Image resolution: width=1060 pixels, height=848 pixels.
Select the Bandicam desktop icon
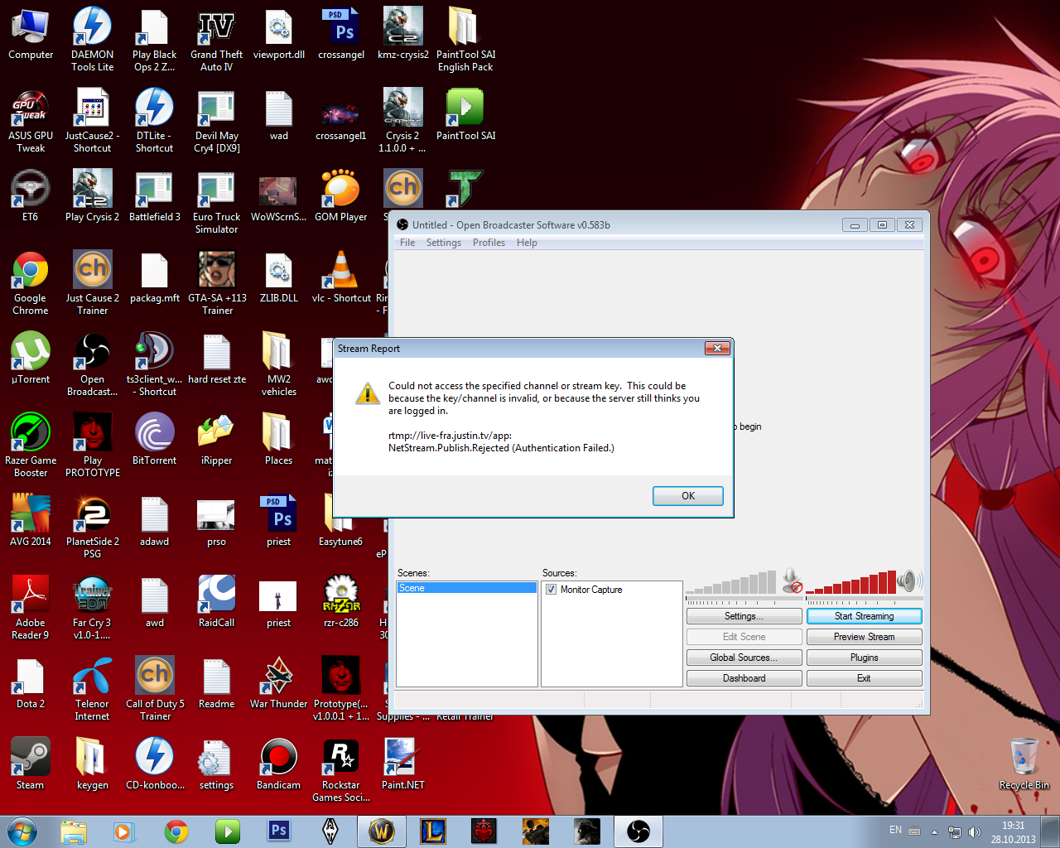[x=278, y=764]
